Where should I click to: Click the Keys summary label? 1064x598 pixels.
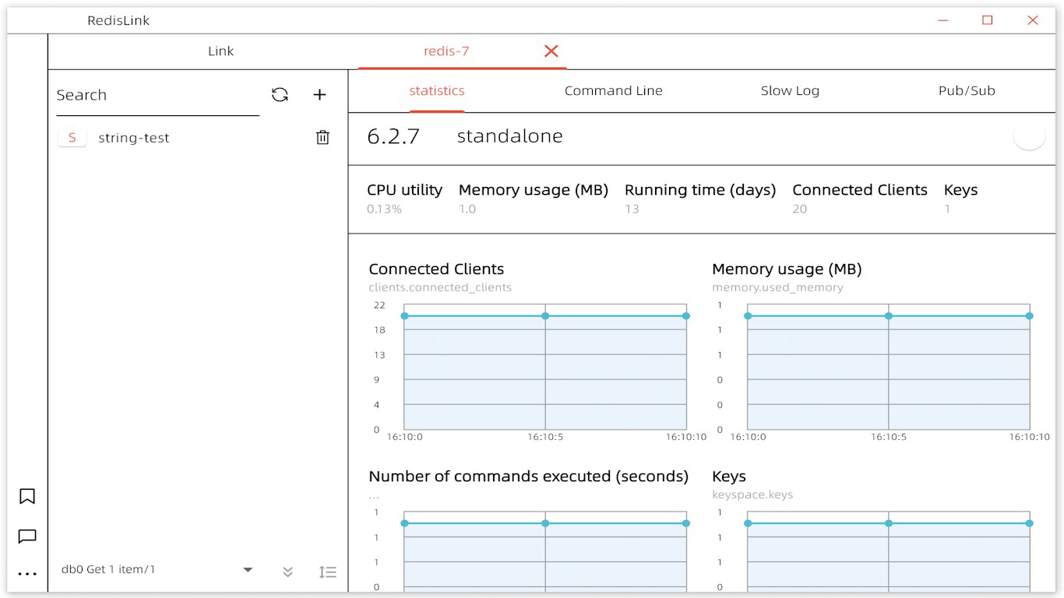coord(960,190)
